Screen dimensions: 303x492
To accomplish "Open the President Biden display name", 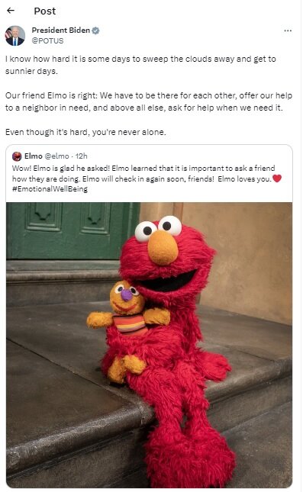I will coord(60,30).
